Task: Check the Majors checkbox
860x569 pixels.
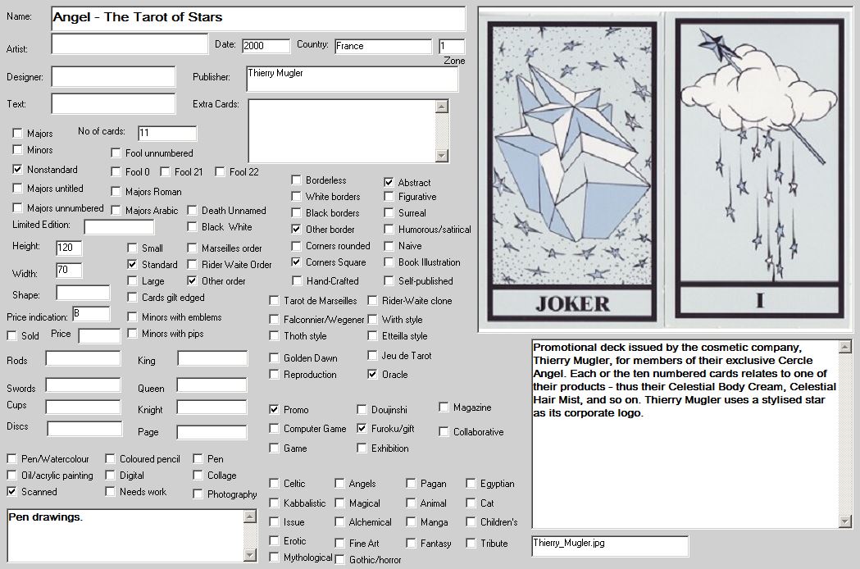Action: [x=18, y=133]
